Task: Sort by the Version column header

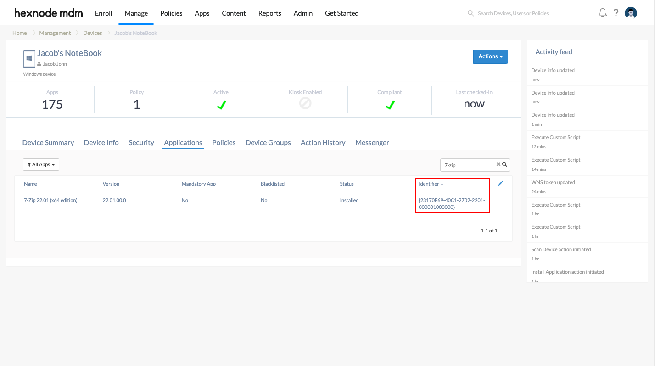Action: (x=111, y=184)
